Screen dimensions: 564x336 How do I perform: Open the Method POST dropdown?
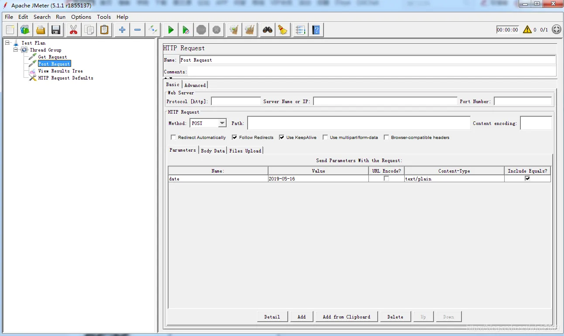pos(222,123)
